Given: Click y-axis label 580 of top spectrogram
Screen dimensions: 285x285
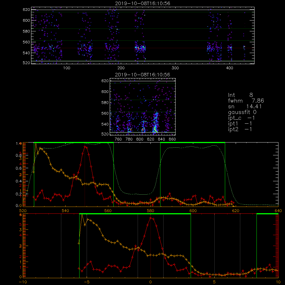Looking at the screenshot, I should pyautogui.click(x=26, y=31).
